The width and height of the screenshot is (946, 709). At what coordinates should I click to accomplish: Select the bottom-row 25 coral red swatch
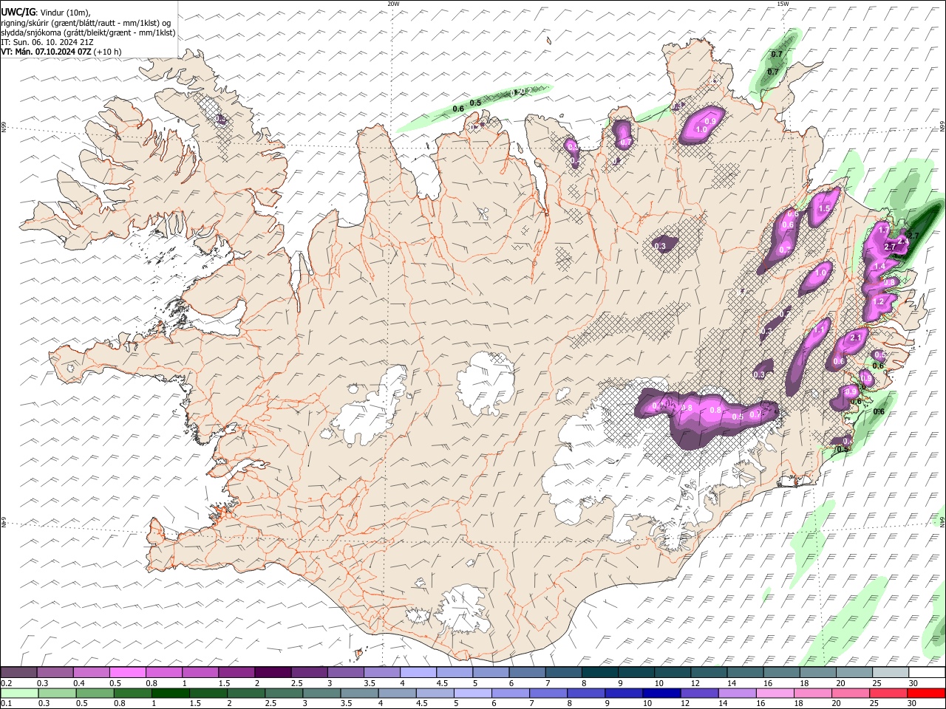pyautogui.click(x=888, y=693)
